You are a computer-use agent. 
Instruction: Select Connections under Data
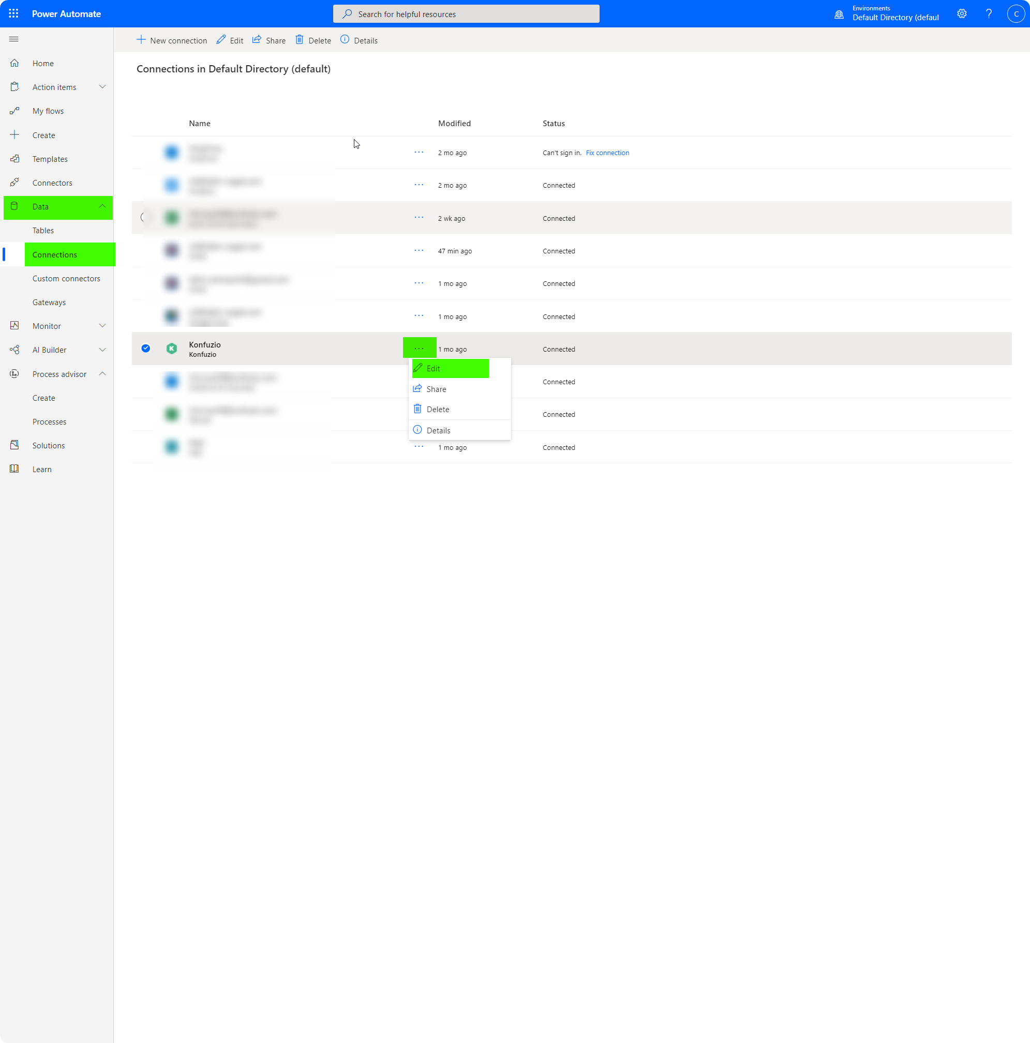click(54, 255)
